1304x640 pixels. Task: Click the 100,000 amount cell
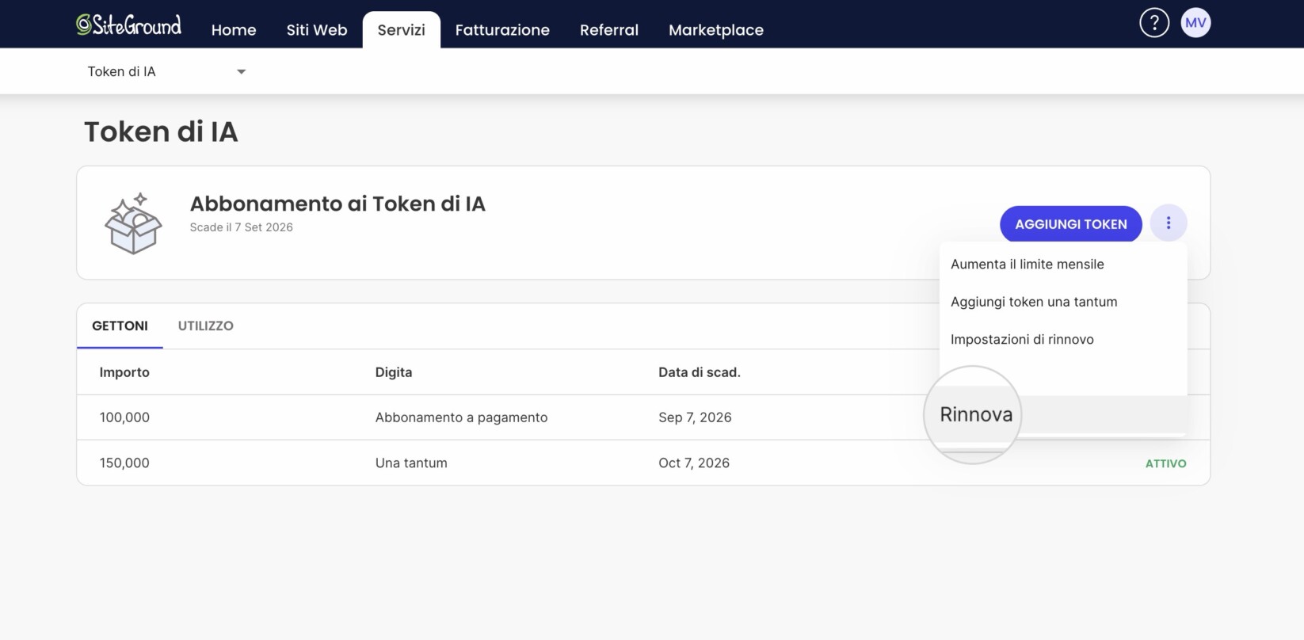point(124,417)
